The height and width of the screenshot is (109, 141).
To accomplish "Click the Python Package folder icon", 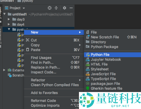I will [x=88, y=46].
